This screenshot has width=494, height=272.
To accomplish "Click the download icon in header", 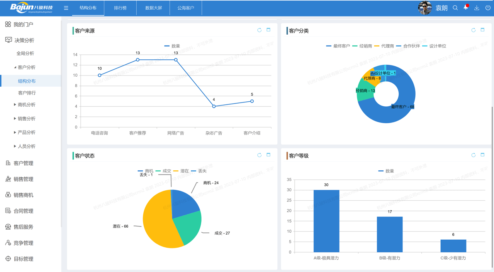I will 477,8.
